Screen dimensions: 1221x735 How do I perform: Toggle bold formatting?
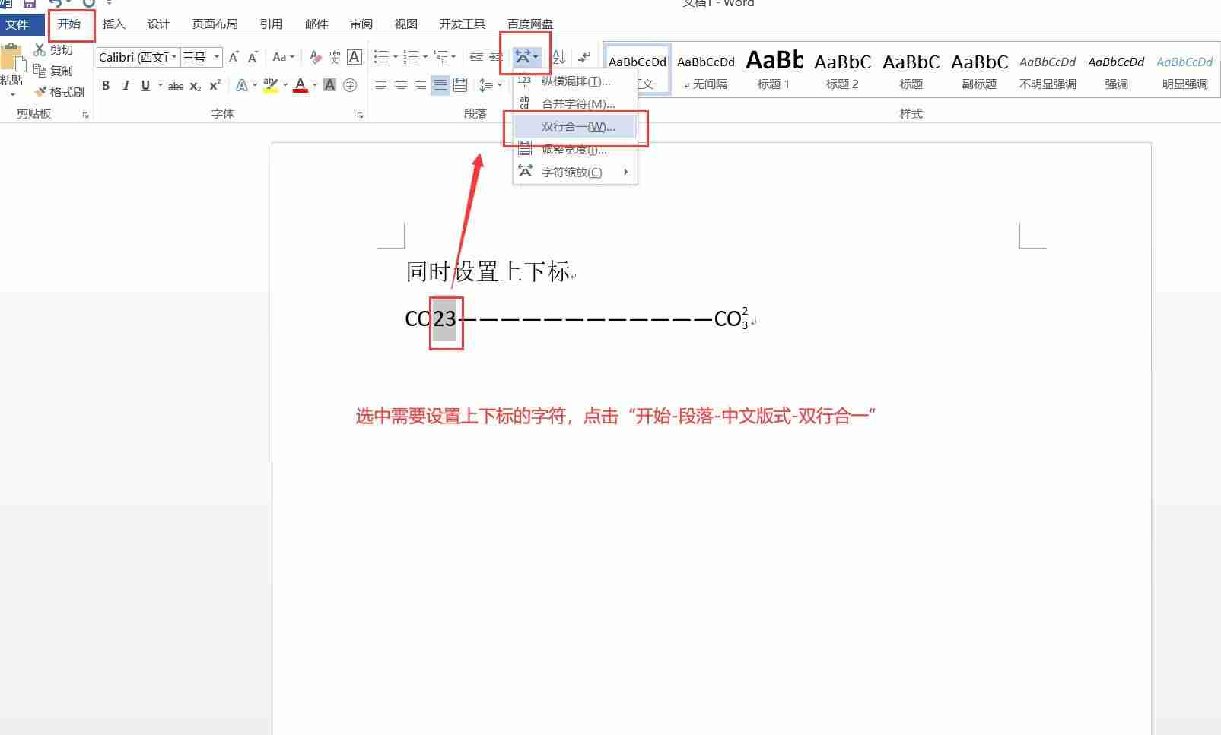106,85
